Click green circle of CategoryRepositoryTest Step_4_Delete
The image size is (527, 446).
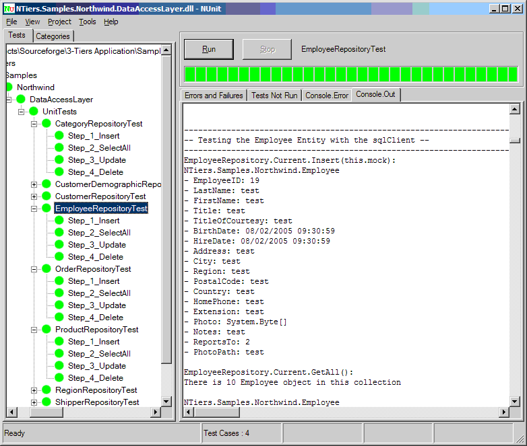tap(59, 172)
